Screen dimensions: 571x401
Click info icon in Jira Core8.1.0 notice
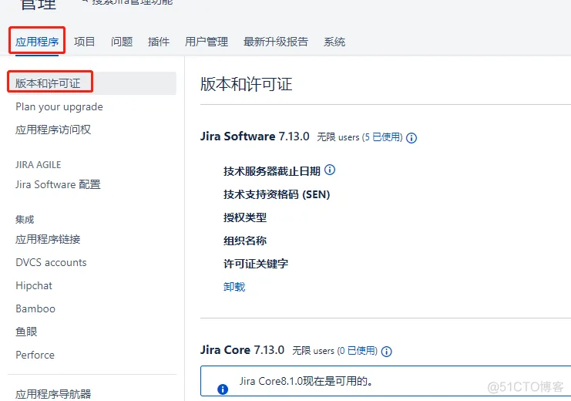(223, 389)
